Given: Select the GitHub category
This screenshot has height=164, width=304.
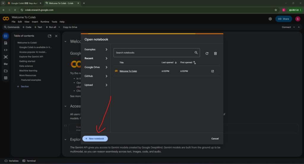Looking at the screenshot, I should (x=96, y=76).
